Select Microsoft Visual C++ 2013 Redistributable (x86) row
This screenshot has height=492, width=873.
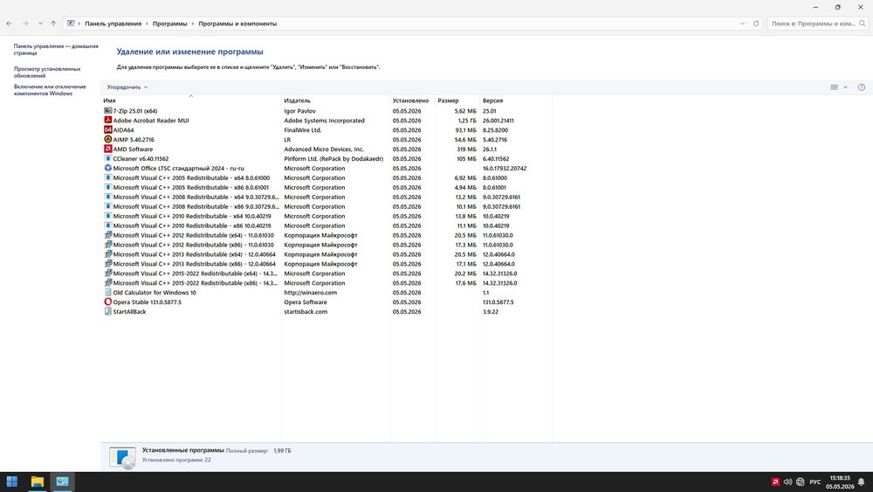coord(327,264)
